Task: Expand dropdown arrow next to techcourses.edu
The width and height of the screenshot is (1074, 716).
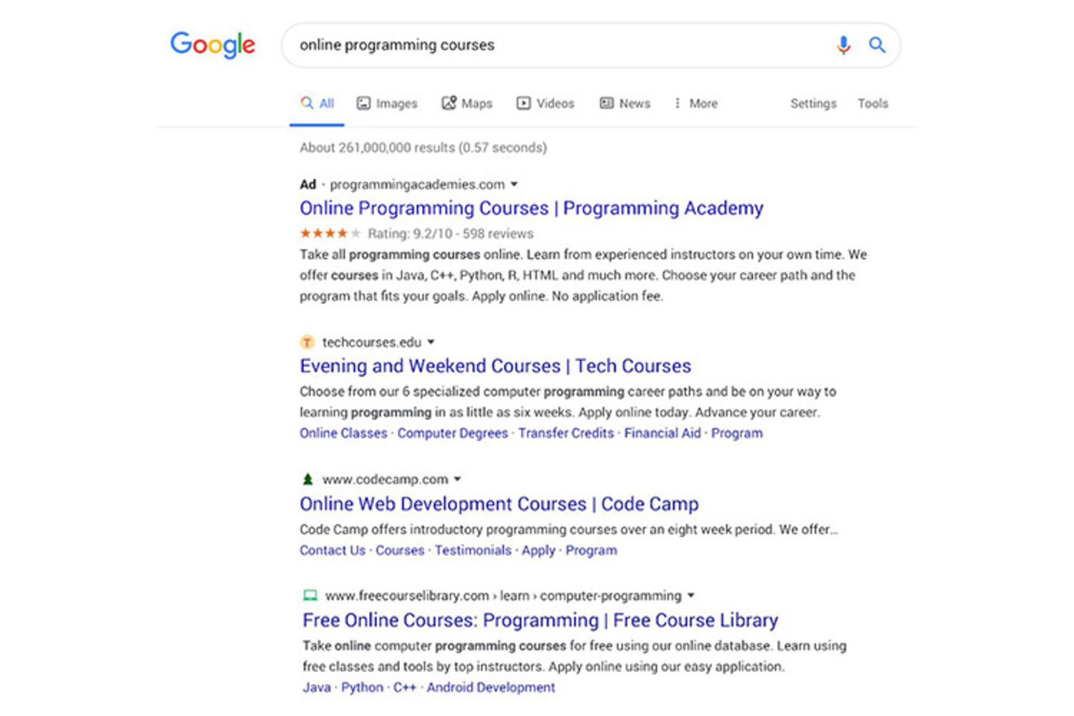Action: [x=431, y=342]
